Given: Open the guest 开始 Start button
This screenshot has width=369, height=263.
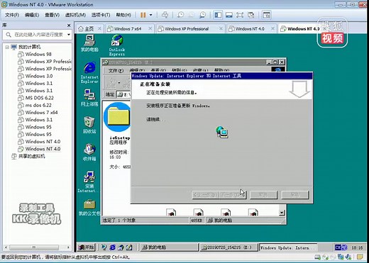Looking at the screenshot, I should pyautogui.click(x=86, y=247).
